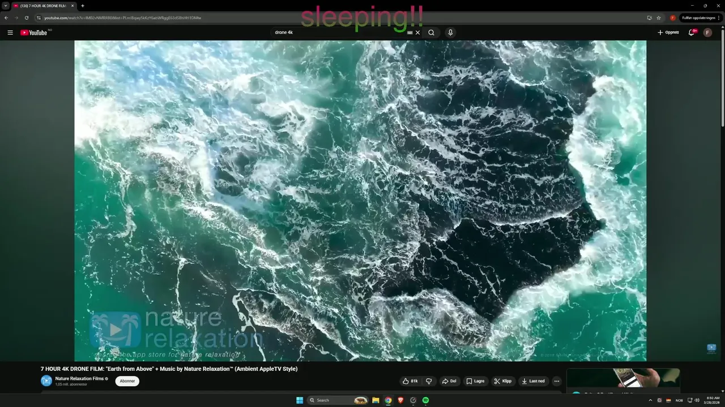725x407 pixels.
Task: Go to the YouTube home logo
Action: 34,33
